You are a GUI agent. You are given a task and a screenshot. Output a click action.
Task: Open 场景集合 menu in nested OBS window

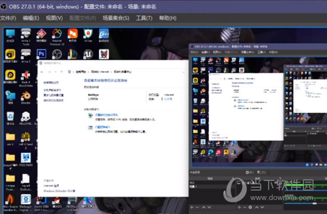pos(247,52)
